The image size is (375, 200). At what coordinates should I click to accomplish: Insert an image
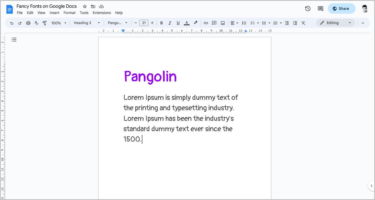click(x=223, y=23)
